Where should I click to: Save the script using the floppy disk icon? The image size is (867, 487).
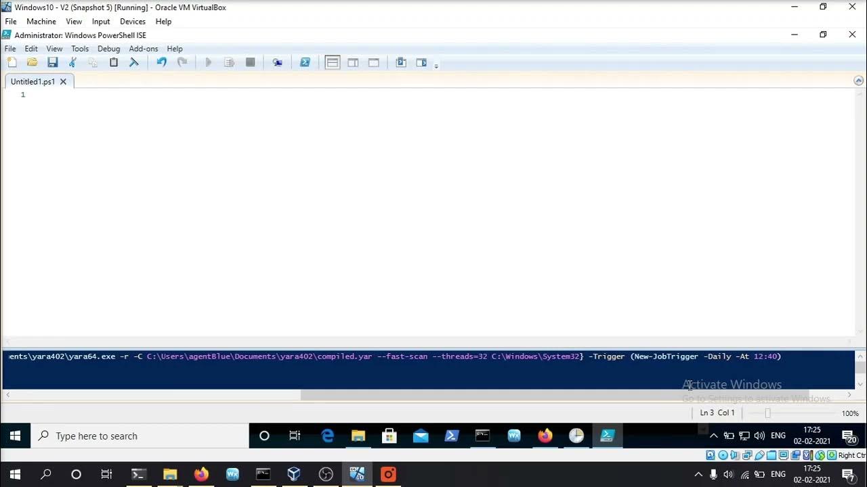pyautogui.click(x=52, y=62)
